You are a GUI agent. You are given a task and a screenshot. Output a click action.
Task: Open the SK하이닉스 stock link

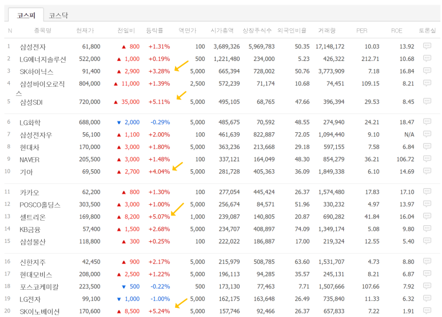[x=37, y=72]
